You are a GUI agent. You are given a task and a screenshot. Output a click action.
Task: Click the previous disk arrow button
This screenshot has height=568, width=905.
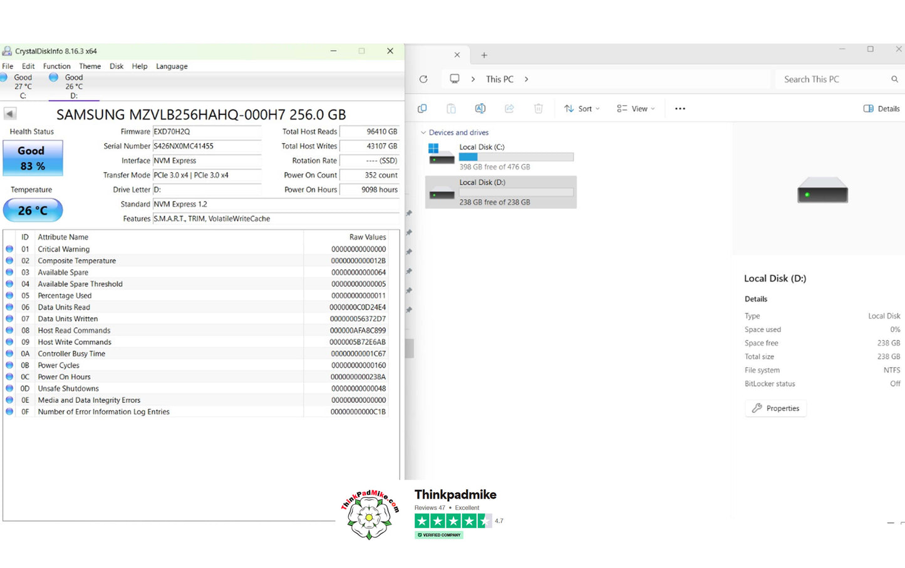(x=10, y=114)
